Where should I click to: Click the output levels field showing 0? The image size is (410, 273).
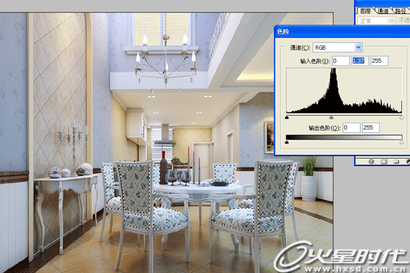pyautogui.click(x=352, y=127)
